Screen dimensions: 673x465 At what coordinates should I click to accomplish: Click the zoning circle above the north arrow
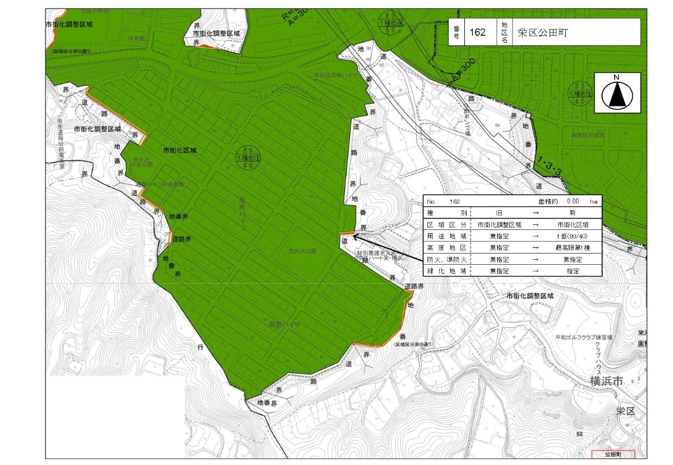click(x=578, y=94)
